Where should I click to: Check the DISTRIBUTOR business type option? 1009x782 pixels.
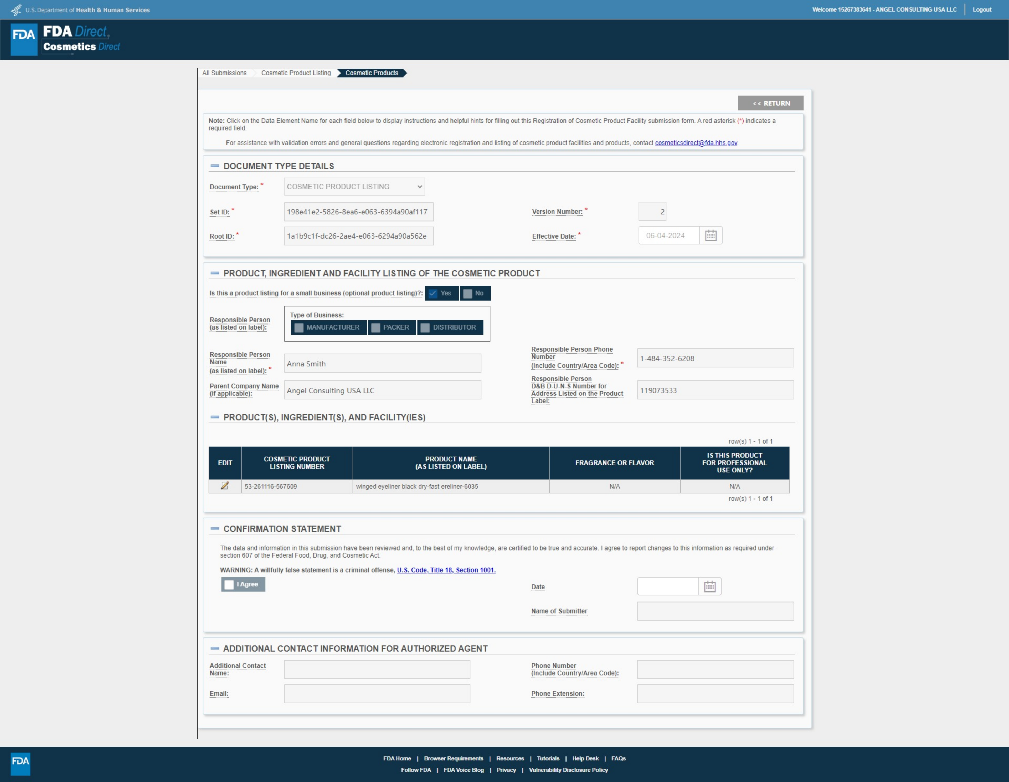click(x=425, y=327)
